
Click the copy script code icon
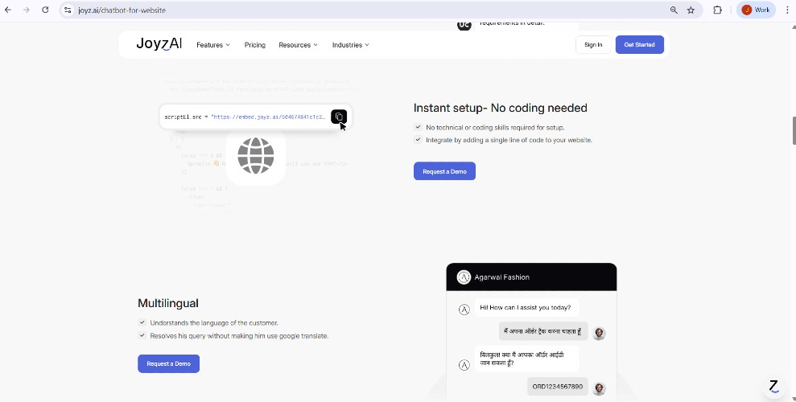339,117
